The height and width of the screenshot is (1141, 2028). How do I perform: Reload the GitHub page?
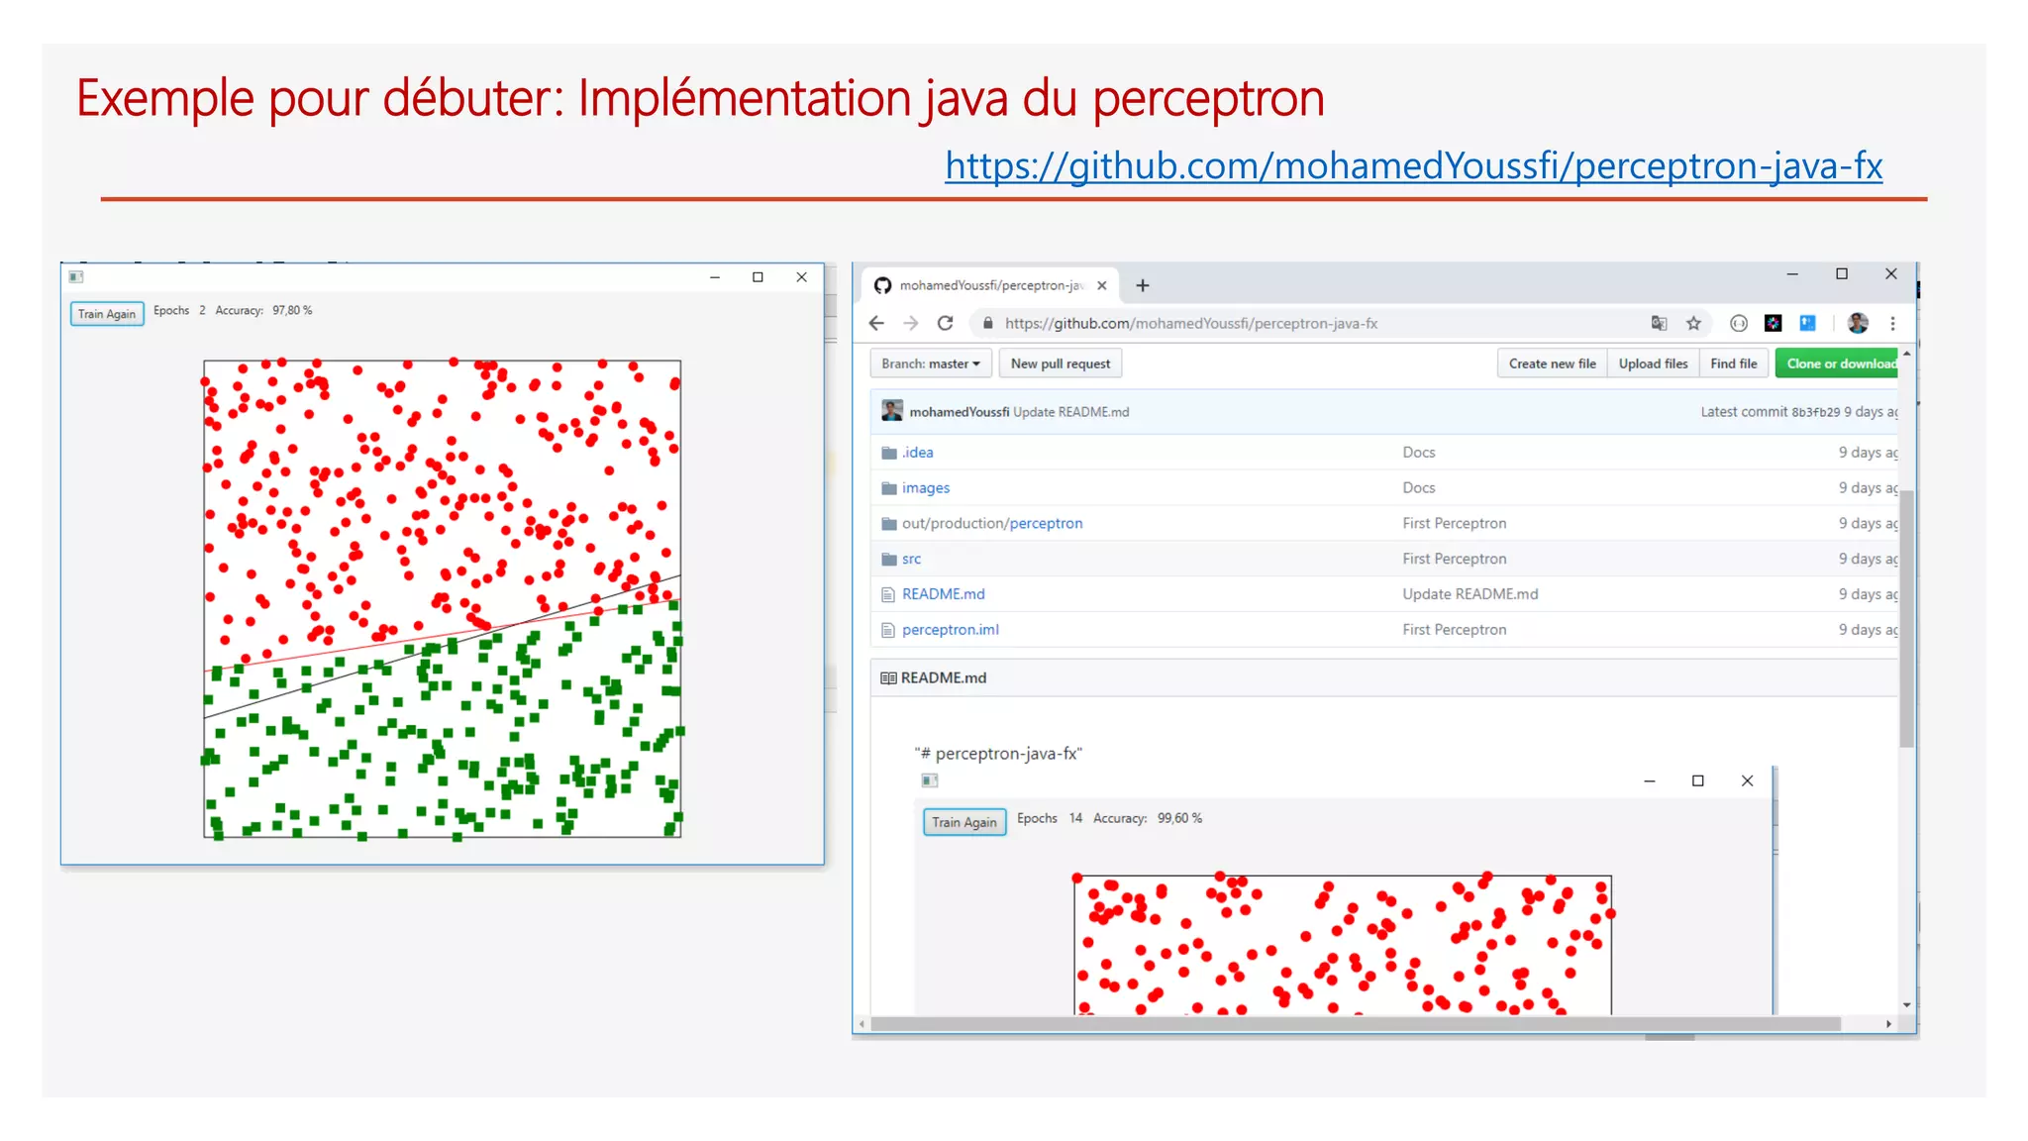pos(946,323)
